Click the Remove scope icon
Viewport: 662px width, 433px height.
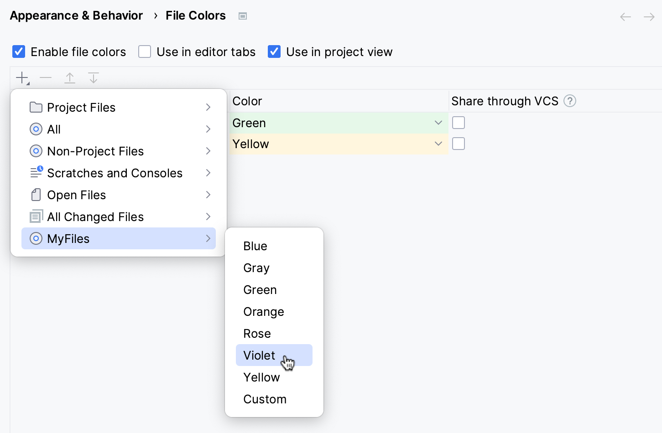[x=46, y=77]
